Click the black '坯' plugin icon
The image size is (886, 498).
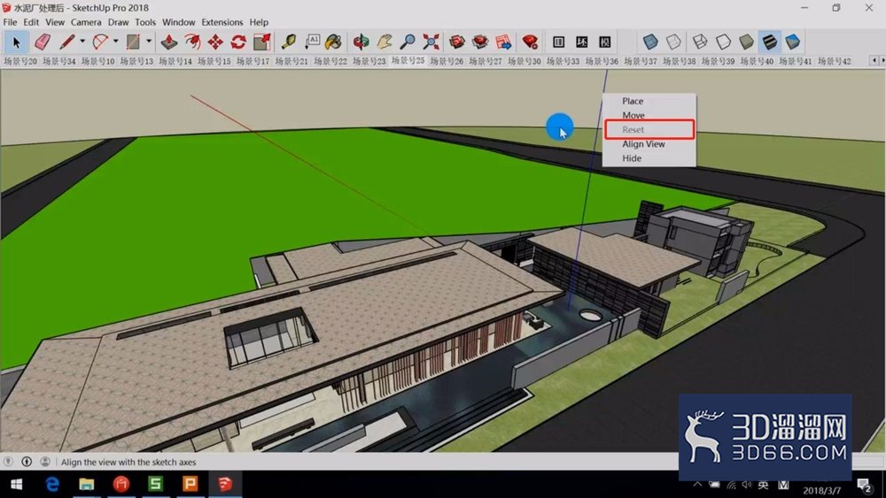581,42
